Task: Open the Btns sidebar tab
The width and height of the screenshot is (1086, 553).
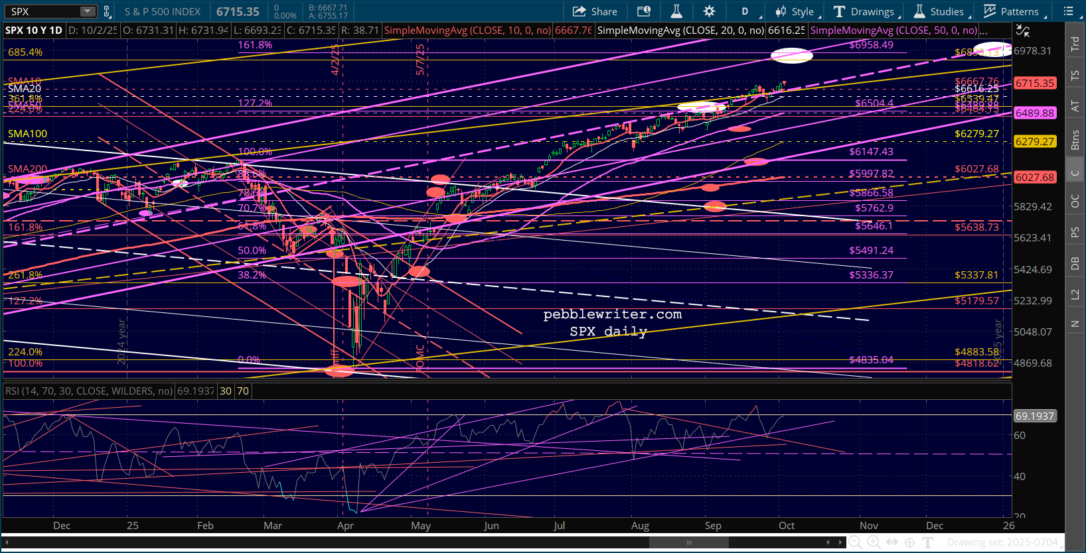Action: [1075, 141]
